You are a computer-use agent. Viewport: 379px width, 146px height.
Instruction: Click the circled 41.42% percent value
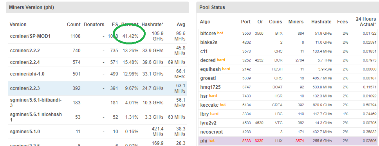[x=130, y=36]
